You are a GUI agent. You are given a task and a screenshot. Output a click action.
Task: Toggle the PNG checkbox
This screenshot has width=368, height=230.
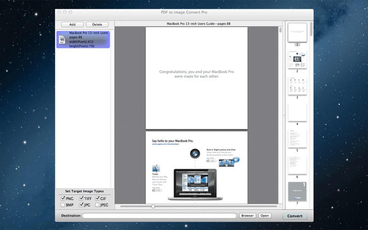(x=63, y=198)
